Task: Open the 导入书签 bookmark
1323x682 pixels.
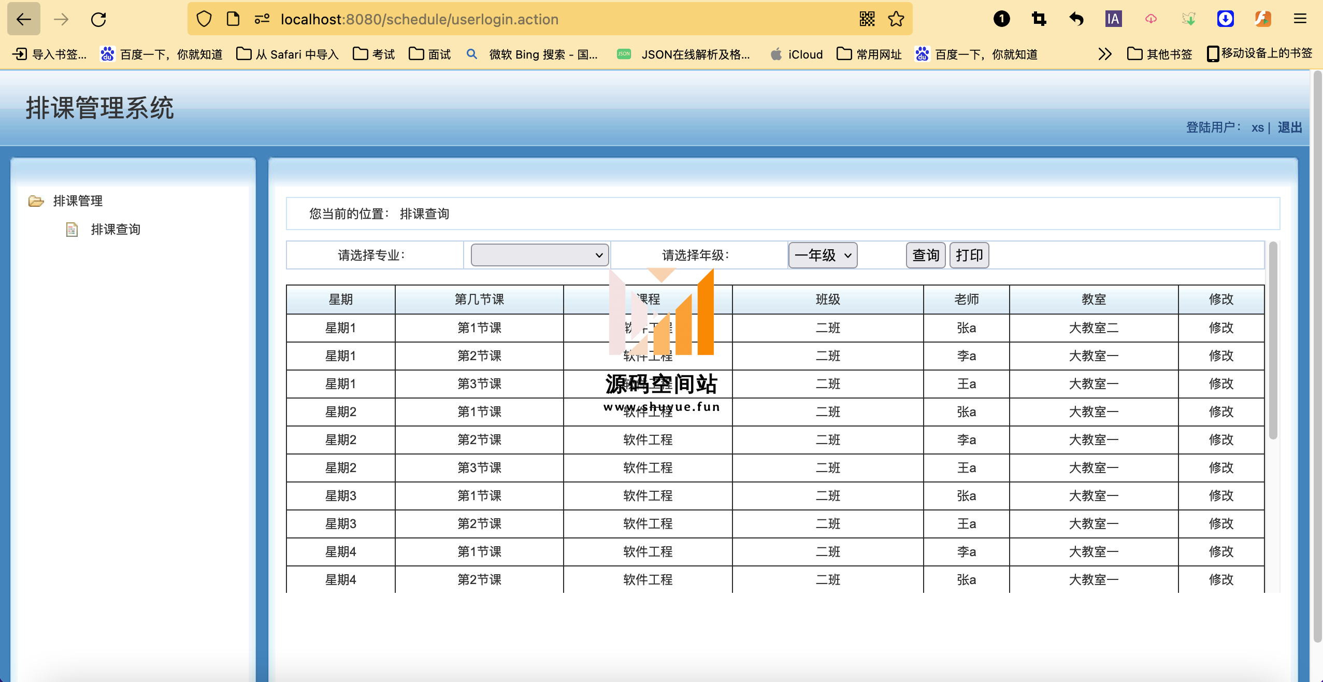Action: 50,54
